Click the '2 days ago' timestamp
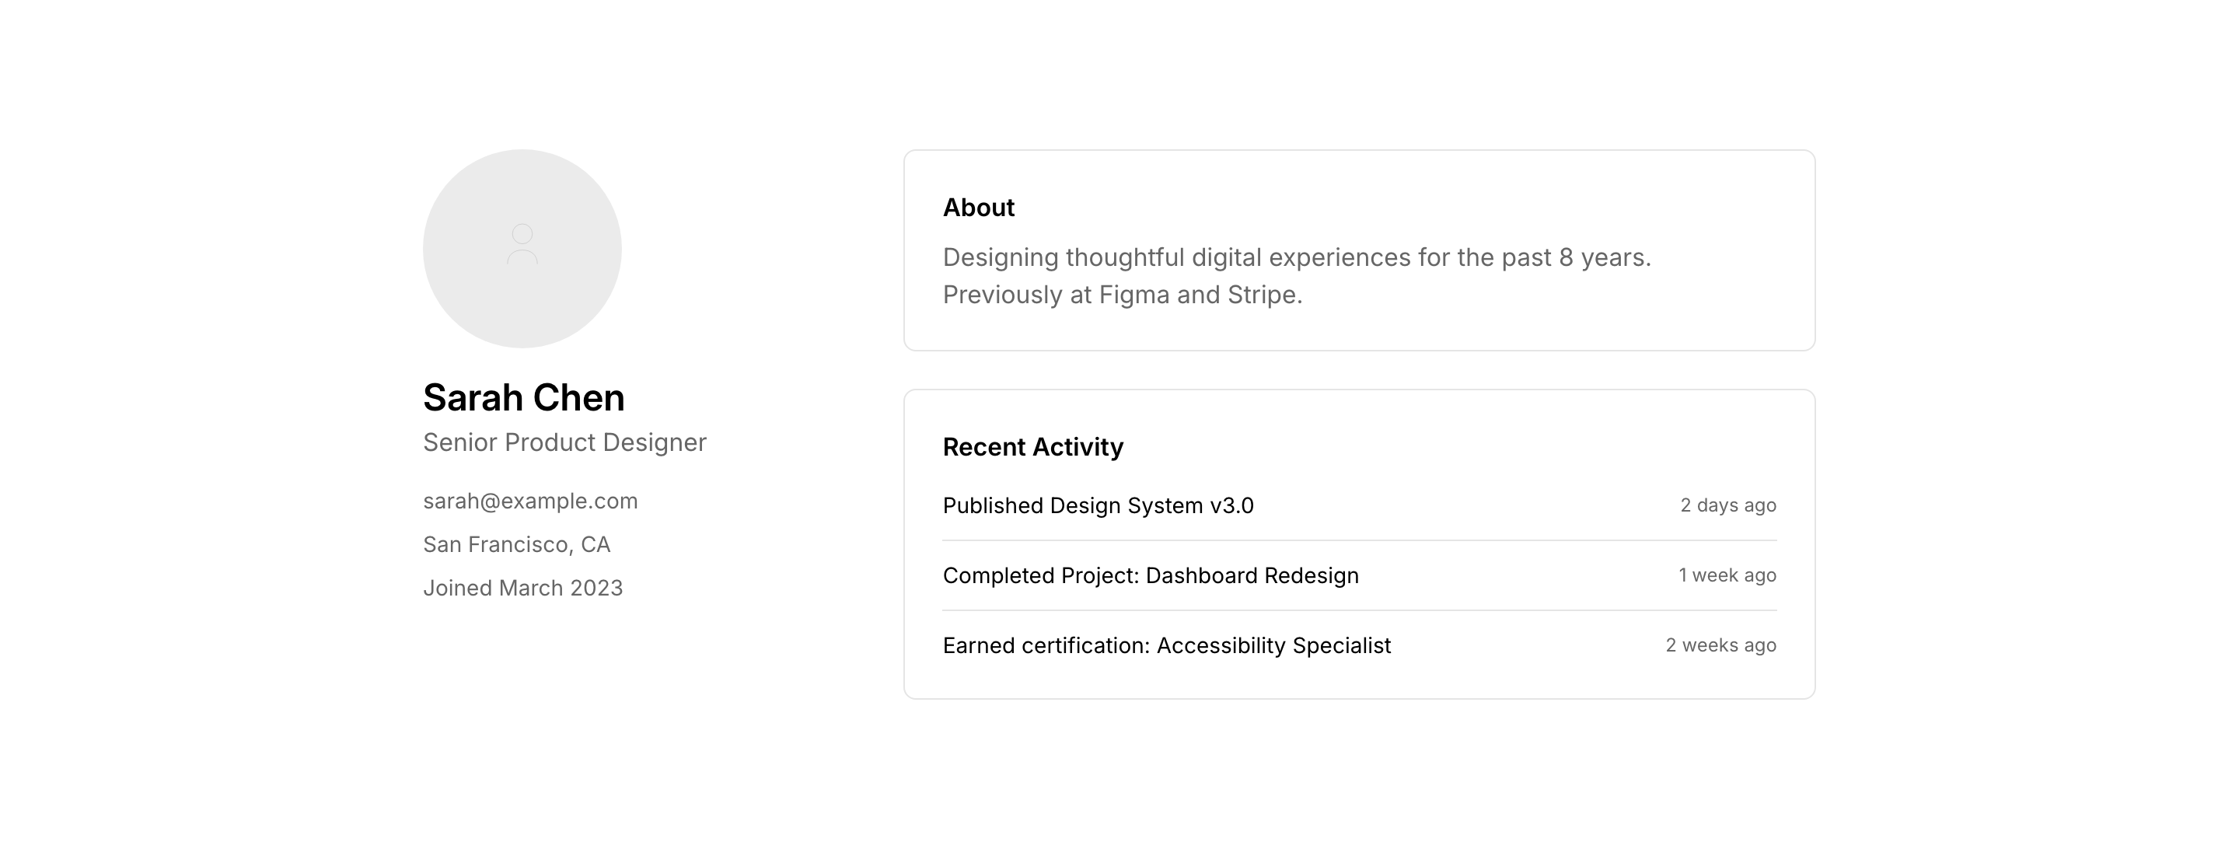2239x849 pixels. click(1727, 506)
